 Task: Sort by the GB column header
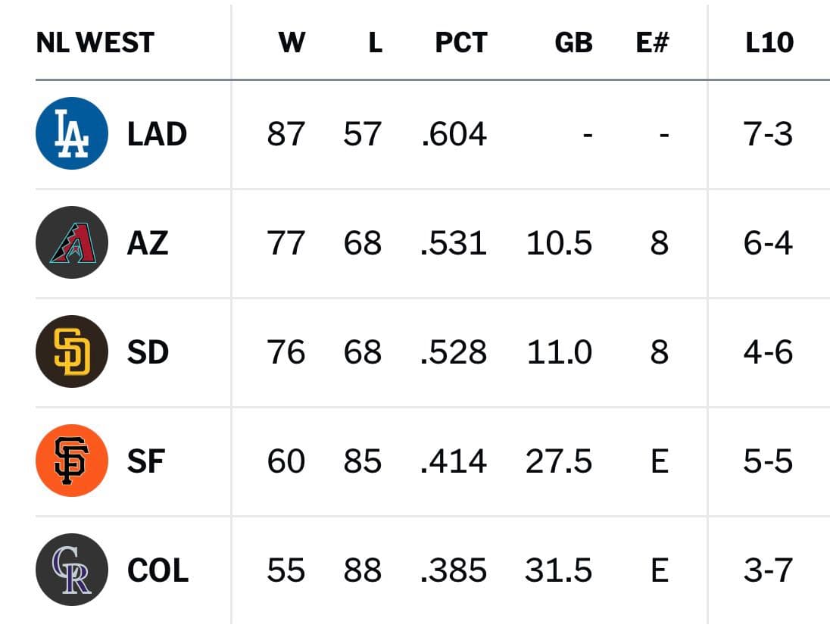[573, 42]
